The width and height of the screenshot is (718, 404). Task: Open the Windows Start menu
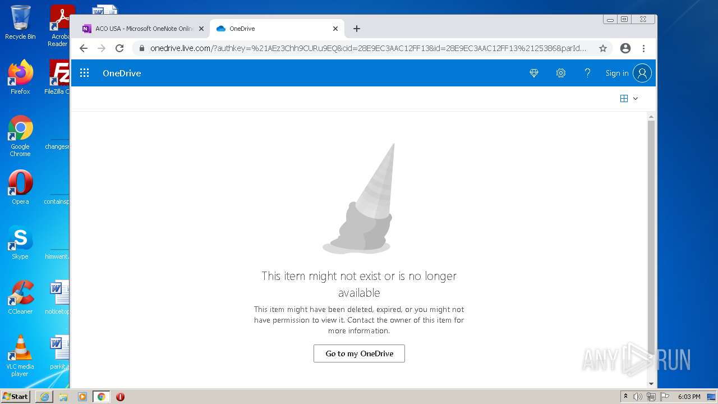click(16, 396)
